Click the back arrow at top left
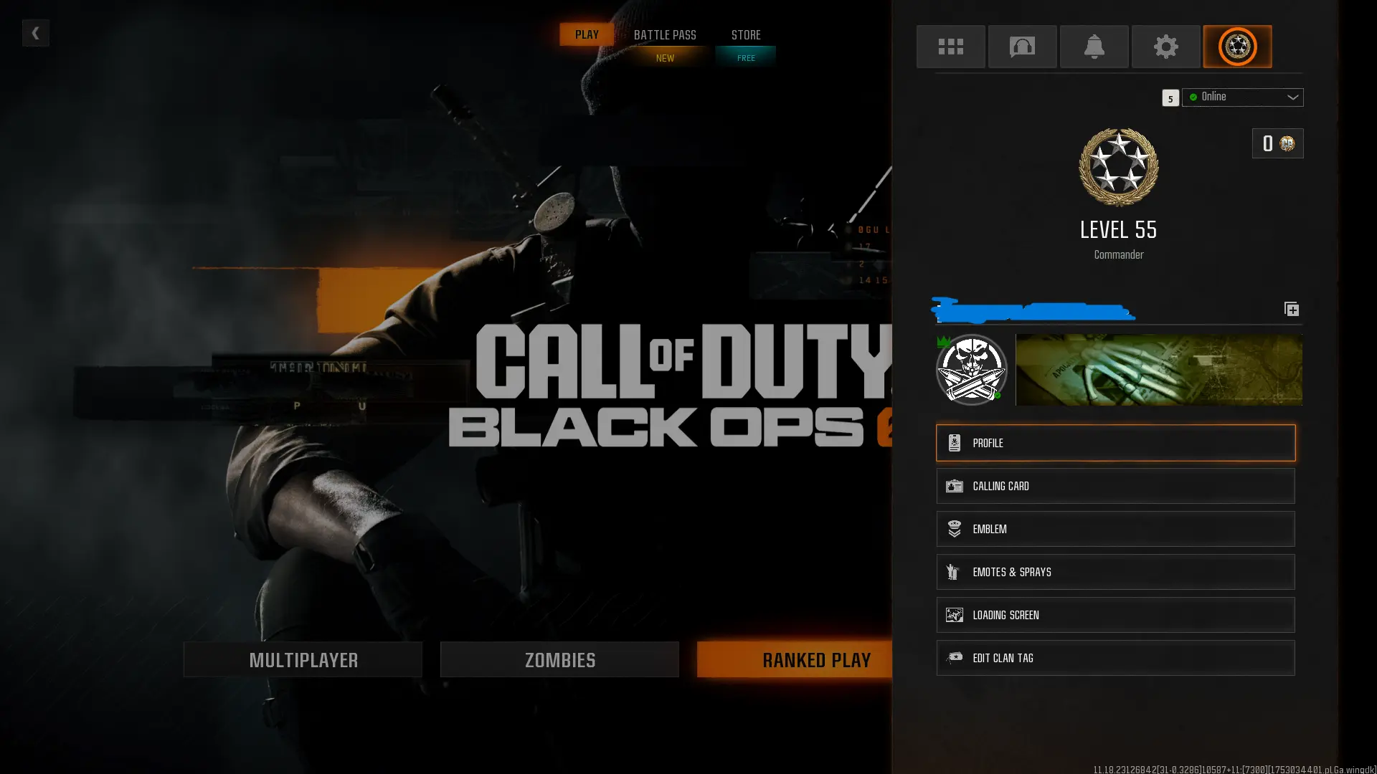The image size is (1377, 774). pos(35,33)
